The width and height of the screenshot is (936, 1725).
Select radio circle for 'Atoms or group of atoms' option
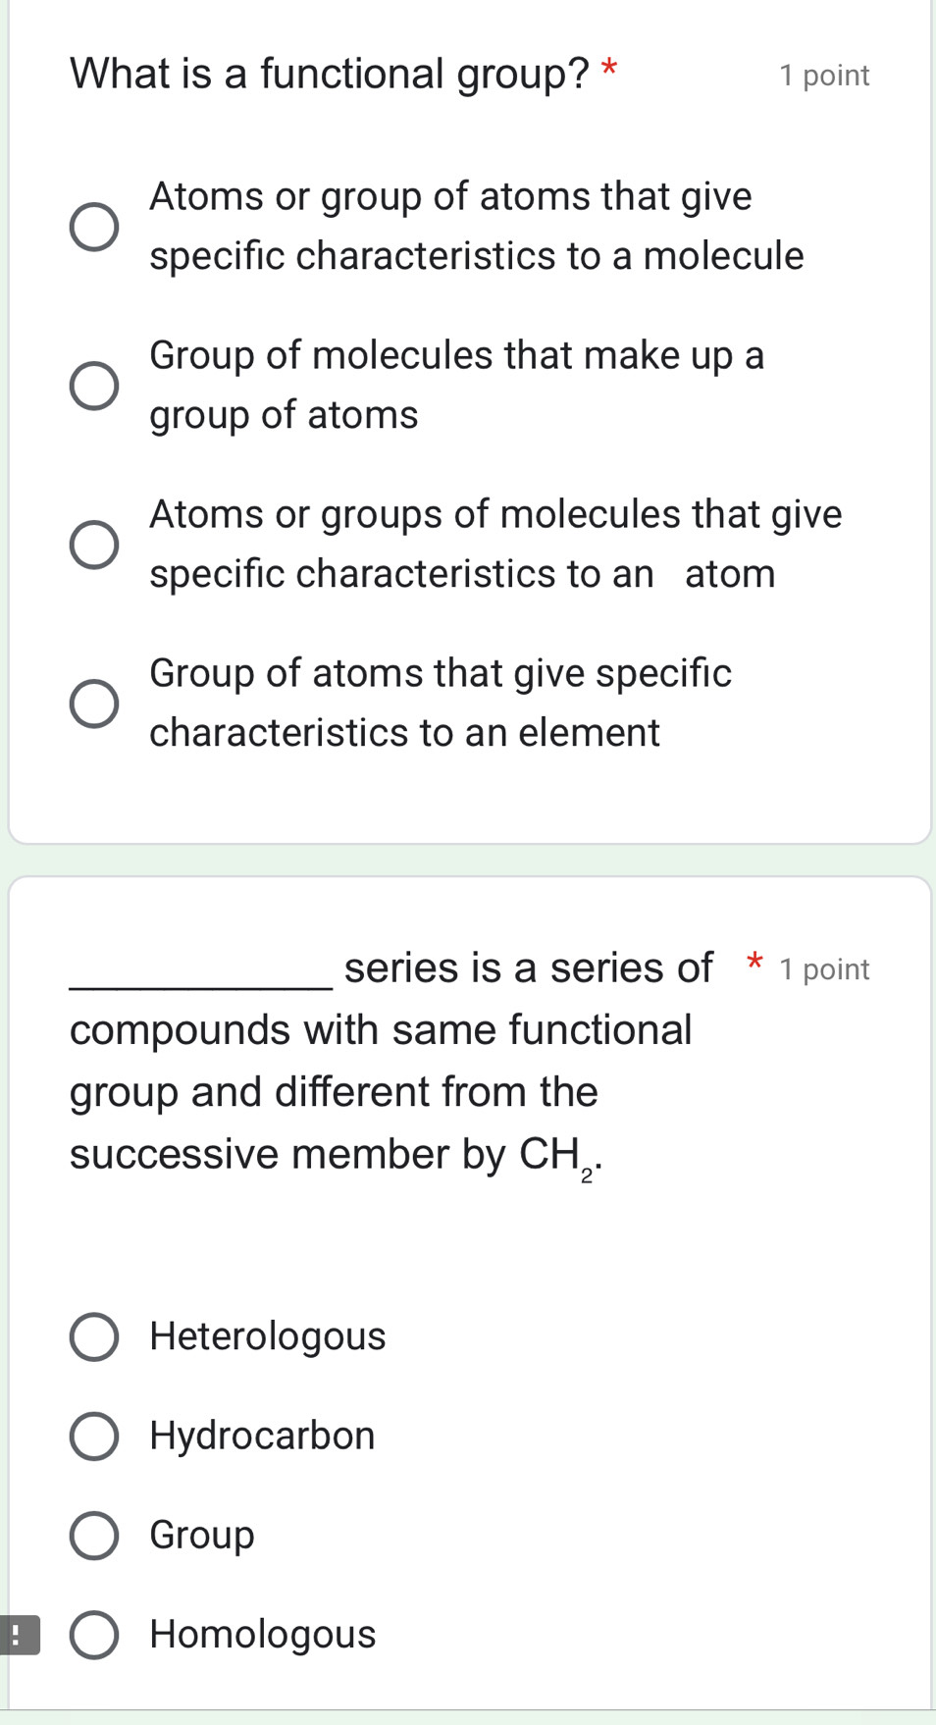[x=94, y=228]
